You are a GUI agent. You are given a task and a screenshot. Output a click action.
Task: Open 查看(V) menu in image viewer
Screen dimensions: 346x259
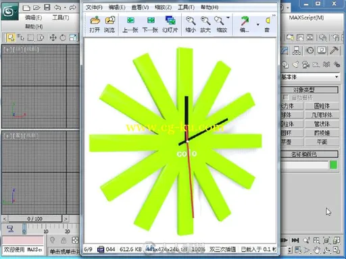[140, 7]
